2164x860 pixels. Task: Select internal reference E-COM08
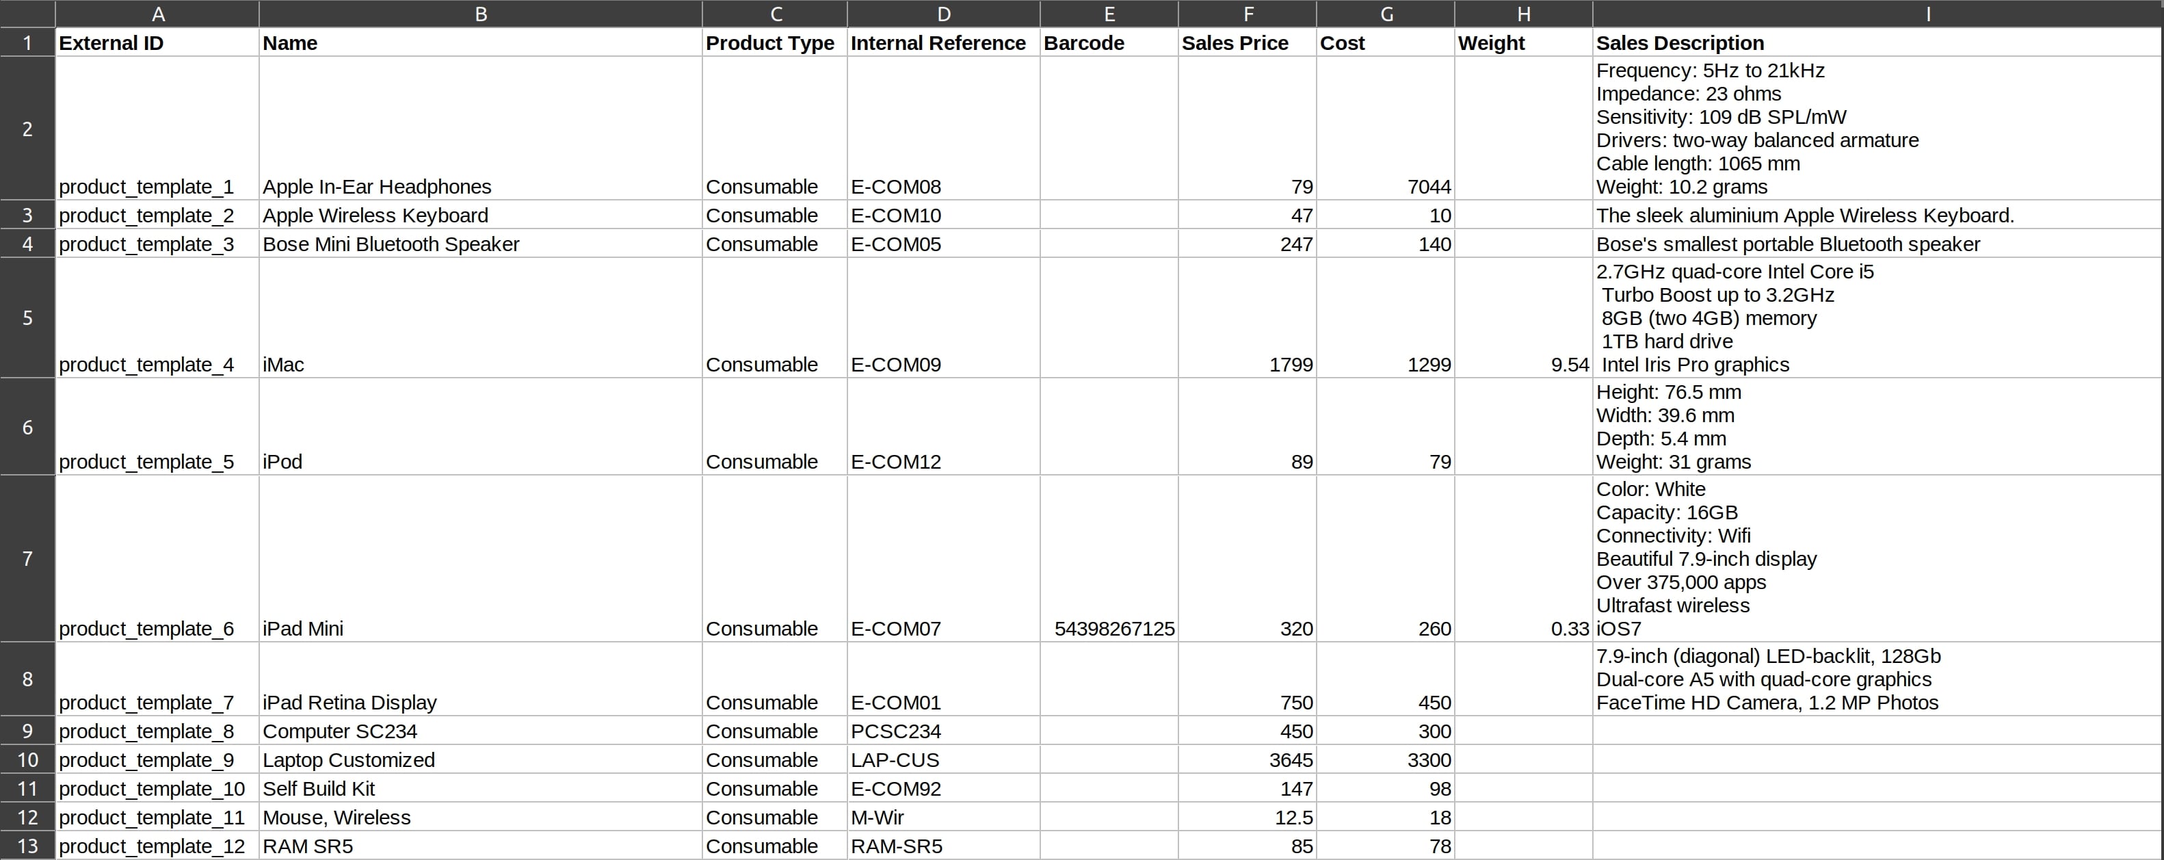click(x=943, y=129)
